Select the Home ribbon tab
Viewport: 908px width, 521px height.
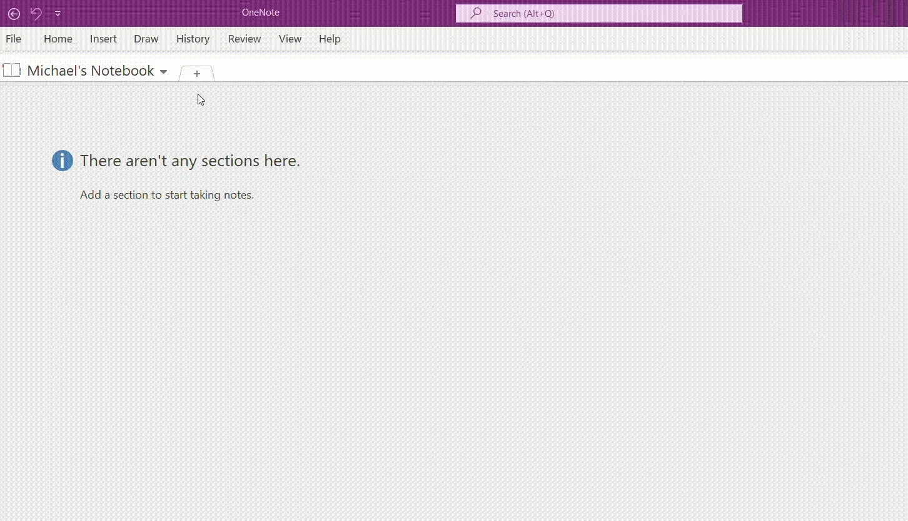pos(58,39)
